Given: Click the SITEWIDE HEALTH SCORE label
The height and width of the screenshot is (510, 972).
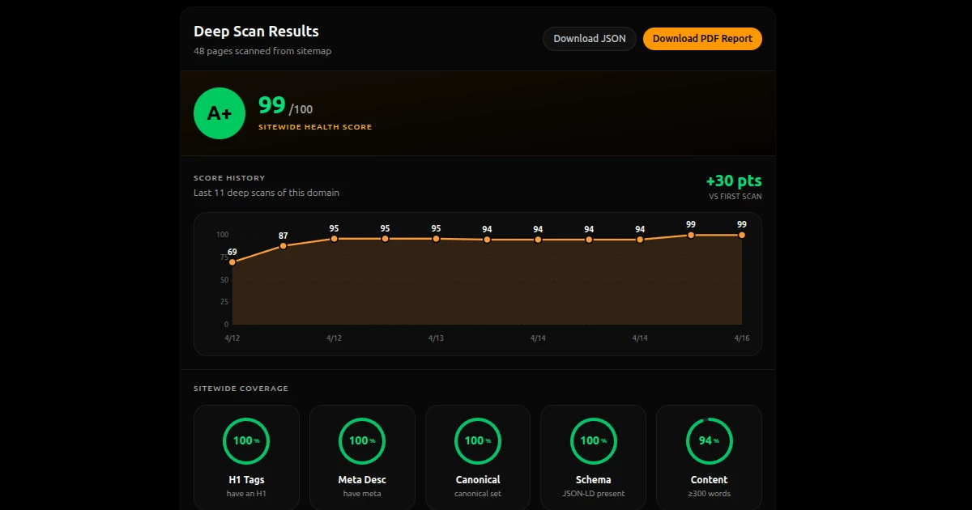Looking at the screenshot, I should [315, 127].
